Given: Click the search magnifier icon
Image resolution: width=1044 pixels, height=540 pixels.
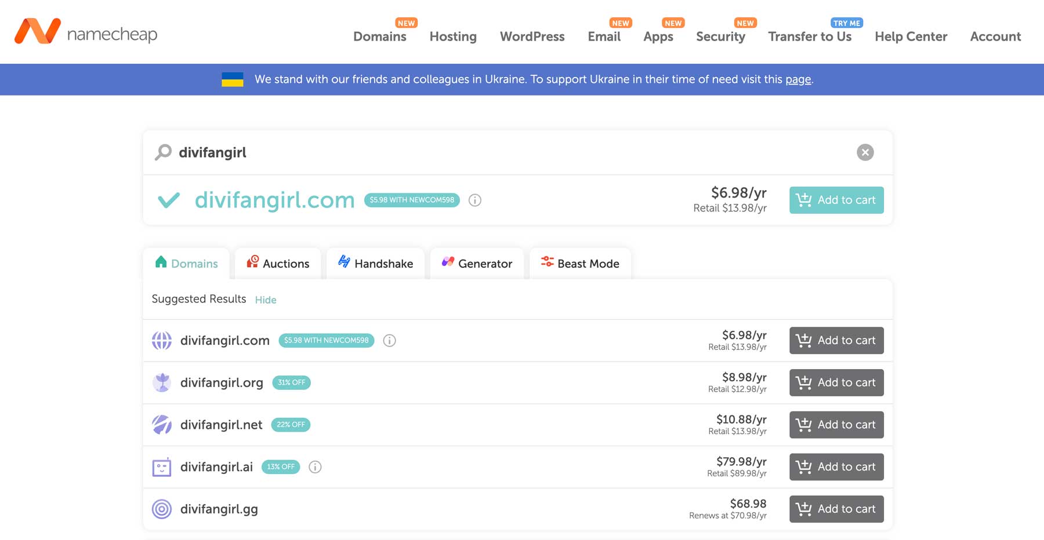Looking at the screenshot, I should (x=163, y=152).
